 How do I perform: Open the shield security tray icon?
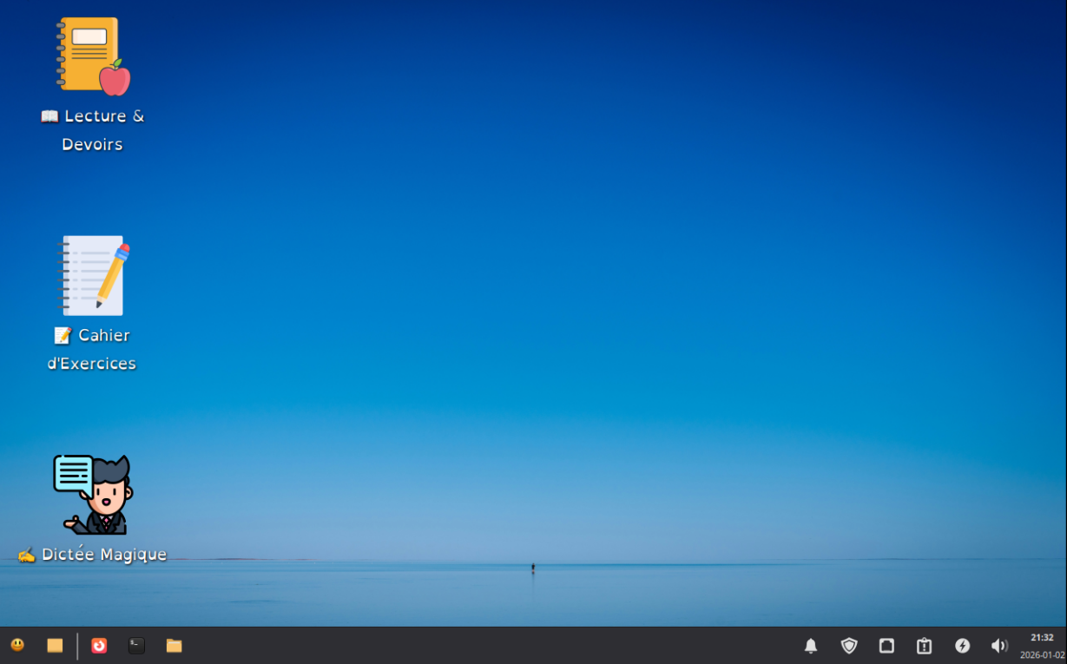[849, 646]
